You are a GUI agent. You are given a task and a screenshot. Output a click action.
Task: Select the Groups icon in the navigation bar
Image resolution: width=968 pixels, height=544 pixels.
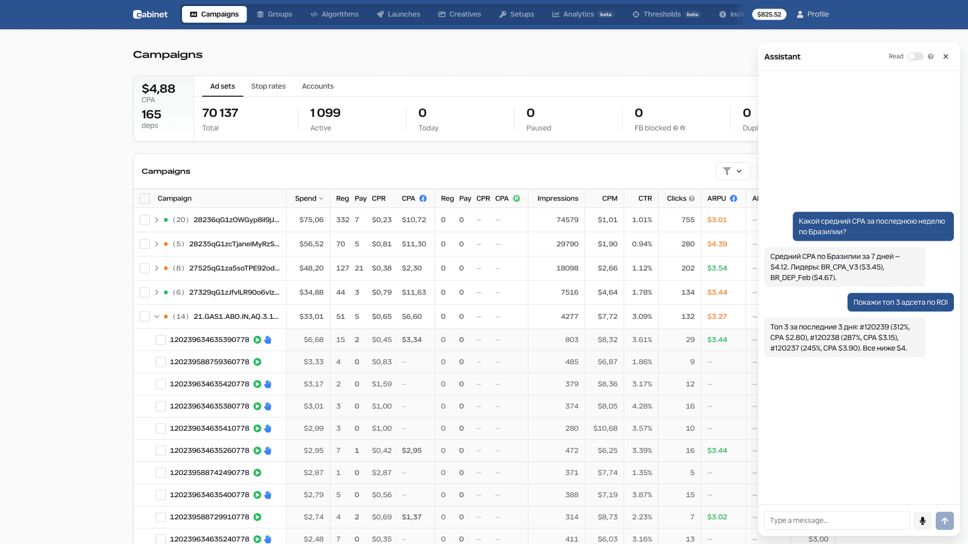tap(259, 14)
